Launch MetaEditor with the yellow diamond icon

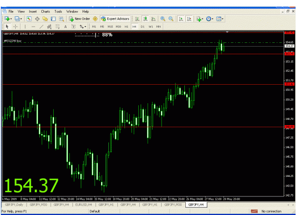pyautogui.click(x=95, y=19)
